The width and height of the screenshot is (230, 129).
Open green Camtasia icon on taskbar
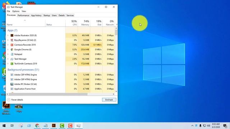62,125
